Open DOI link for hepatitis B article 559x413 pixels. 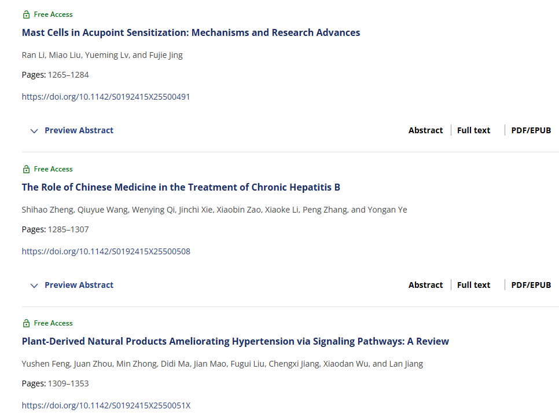[106, 251]
